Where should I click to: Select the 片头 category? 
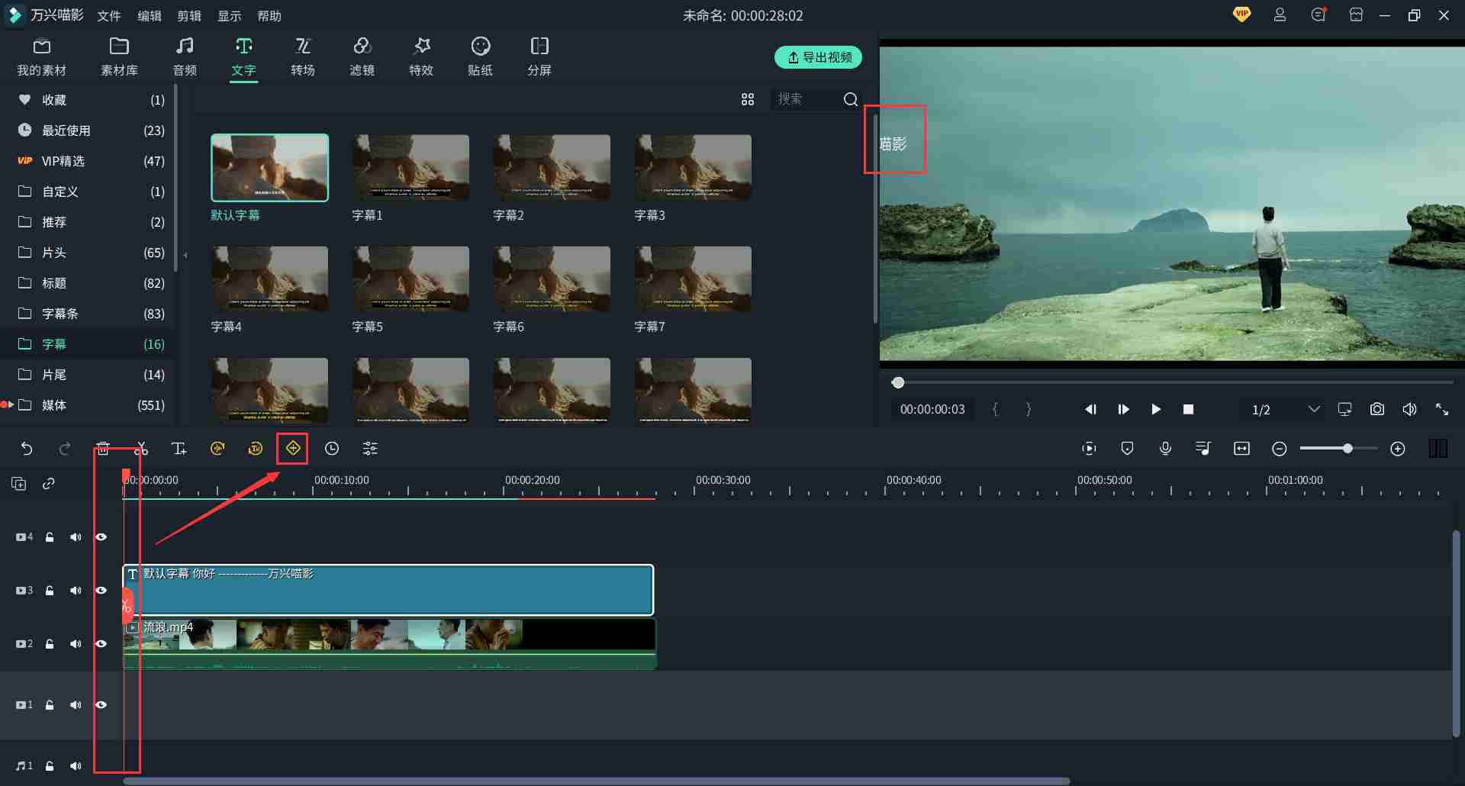88,253
